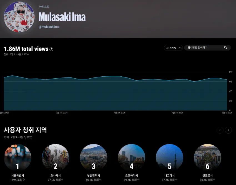The image size is (236, 185).
Task: Open the Mulasaki Ima profile picture
Action: coord(19,17)
